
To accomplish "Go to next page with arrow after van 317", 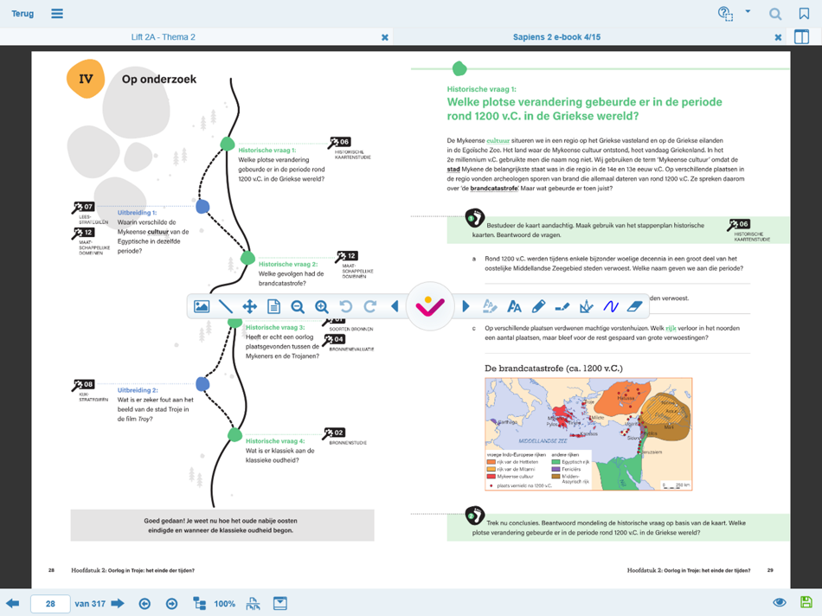I will (118, 603).
